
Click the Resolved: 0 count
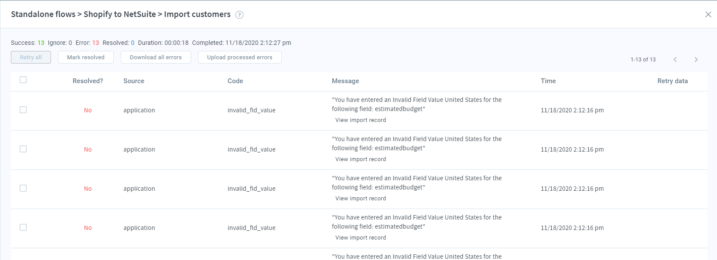119,43
